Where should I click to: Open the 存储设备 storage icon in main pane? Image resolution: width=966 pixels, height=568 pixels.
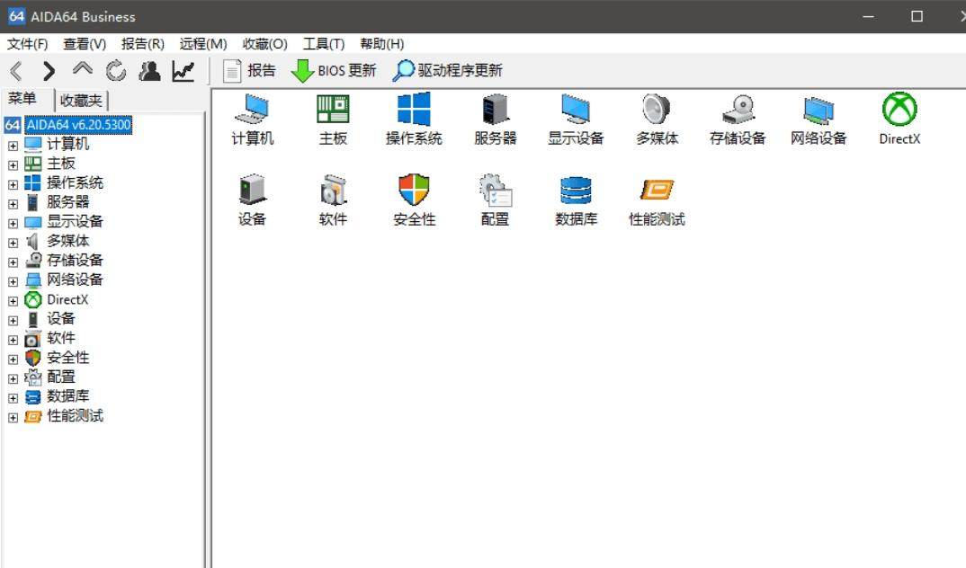click(738, 120)
